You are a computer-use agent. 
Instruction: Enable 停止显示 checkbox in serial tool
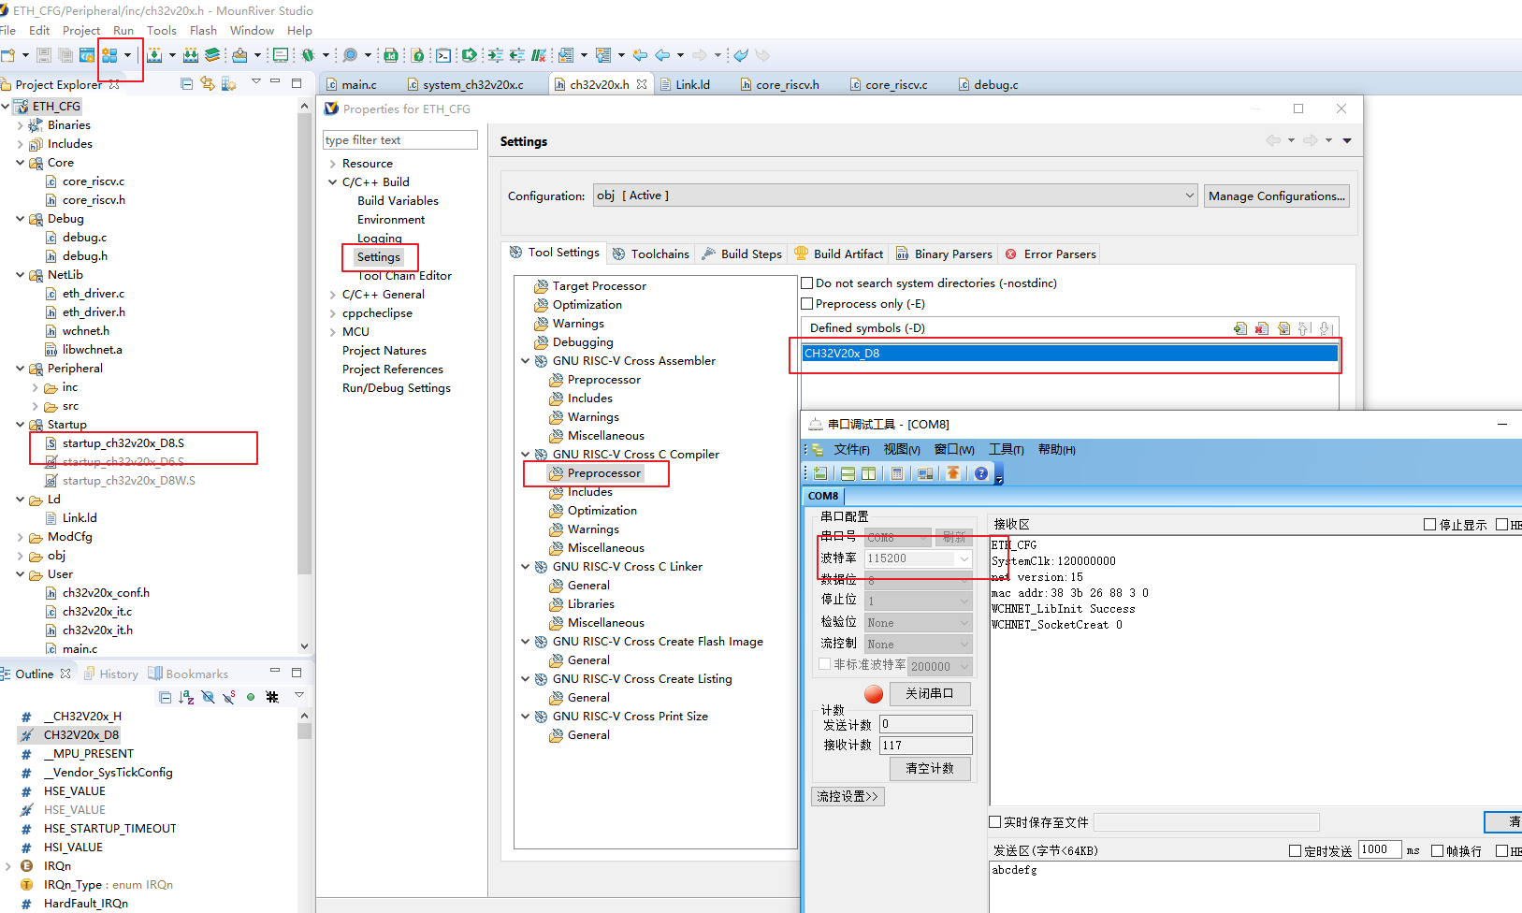click(x=1429, y=525)
